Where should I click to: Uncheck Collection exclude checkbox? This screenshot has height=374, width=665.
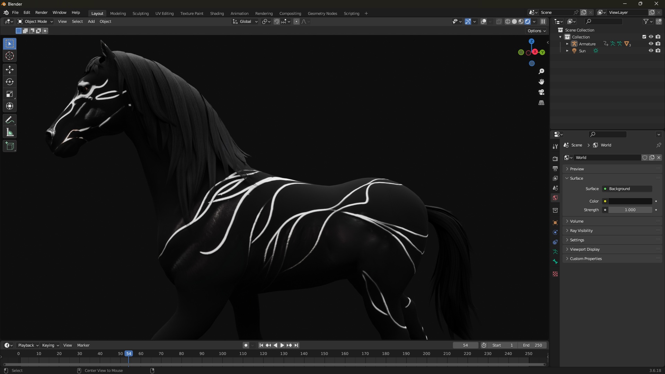(644, 37)
